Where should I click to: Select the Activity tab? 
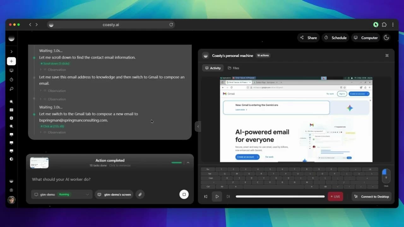click(213, 68)
